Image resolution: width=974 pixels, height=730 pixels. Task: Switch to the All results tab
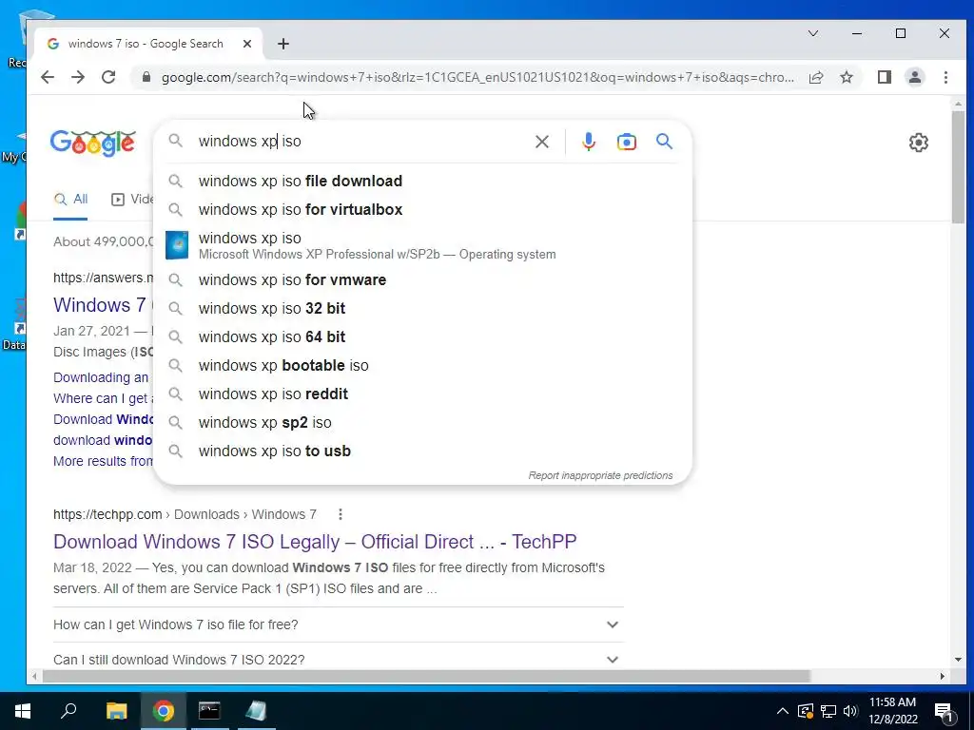(70, 200)
